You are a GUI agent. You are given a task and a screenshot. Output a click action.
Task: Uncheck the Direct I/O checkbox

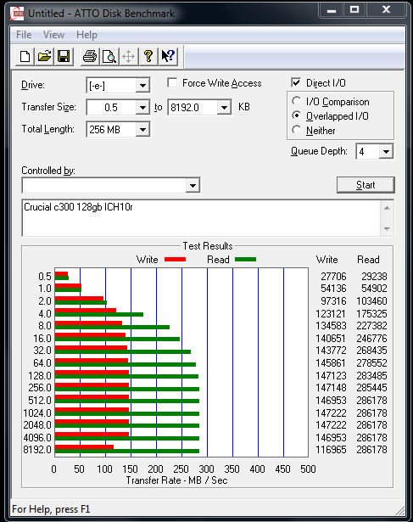296,82
